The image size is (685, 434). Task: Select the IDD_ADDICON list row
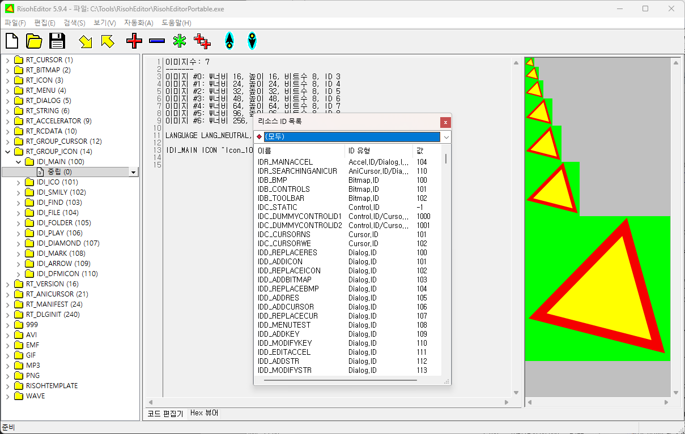coord(348,261)
